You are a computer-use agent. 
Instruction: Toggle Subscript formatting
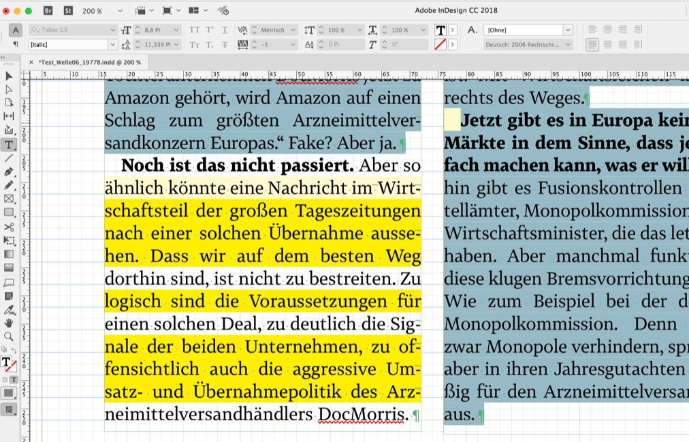[210, 44]
